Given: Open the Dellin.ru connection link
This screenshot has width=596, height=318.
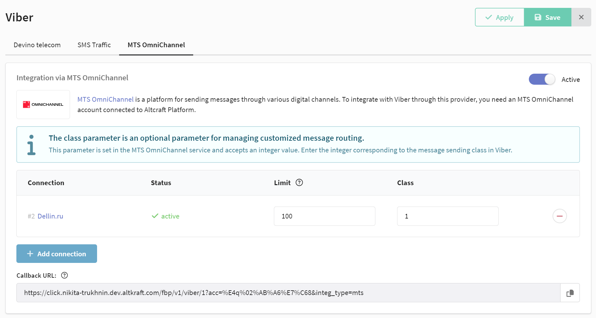Looking at the screenshot, I should 50,216.
